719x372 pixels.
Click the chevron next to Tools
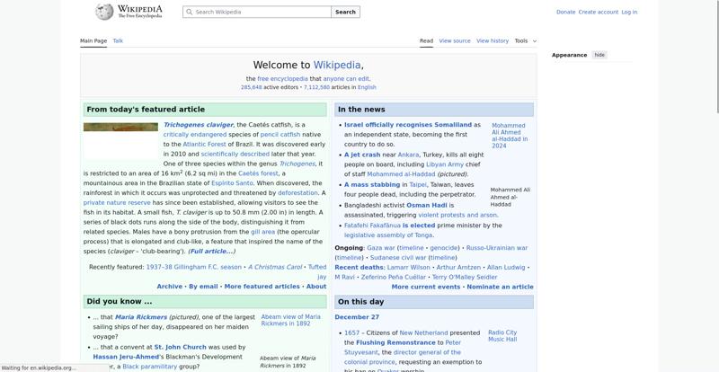(x=535, y=41)
